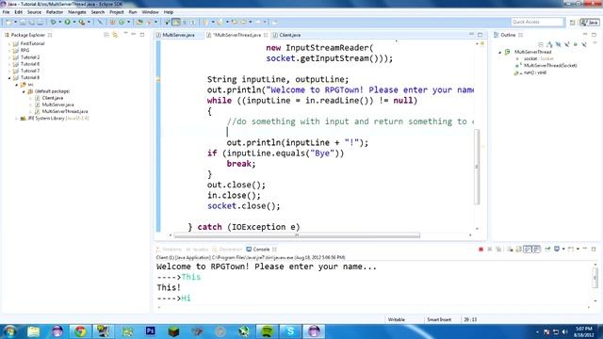Click the editor vertical scrollbar
Viewport: 603px width, 339px height.
coord(477,167)
